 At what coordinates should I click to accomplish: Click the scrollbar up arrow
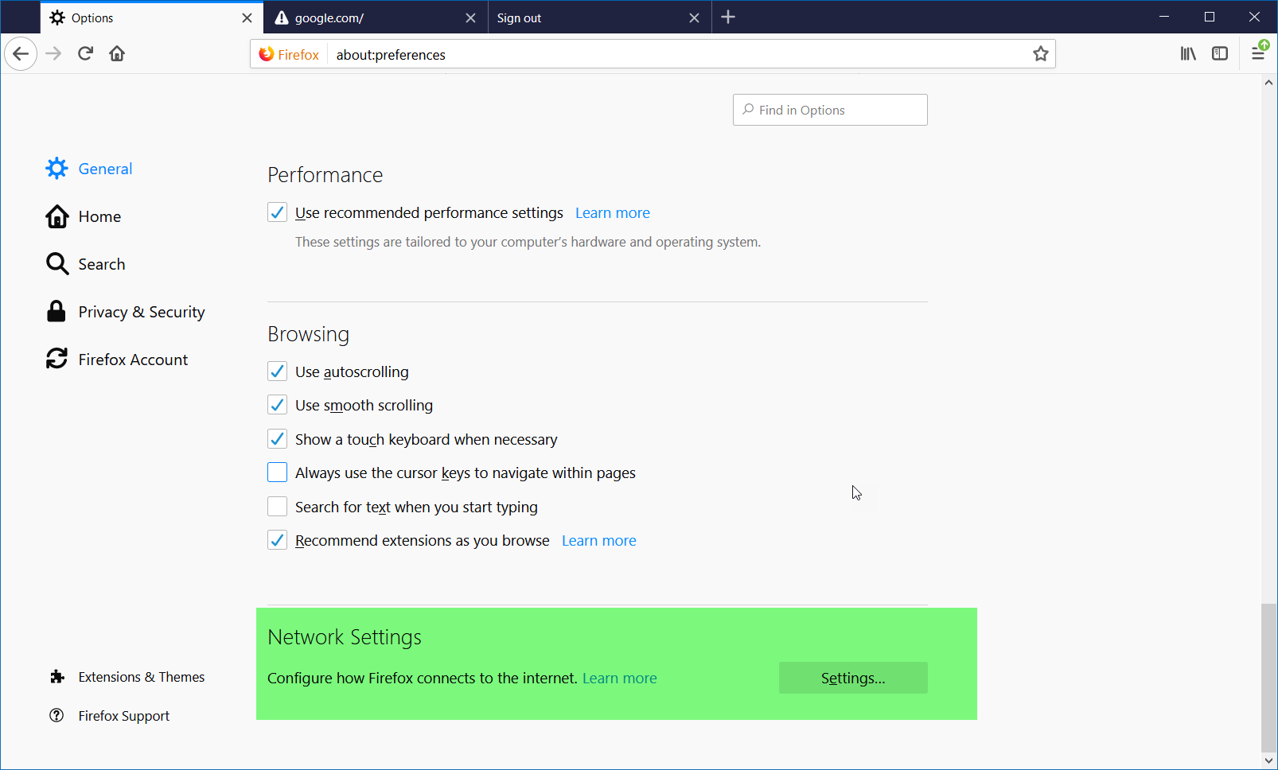(x=1269, y=82)
